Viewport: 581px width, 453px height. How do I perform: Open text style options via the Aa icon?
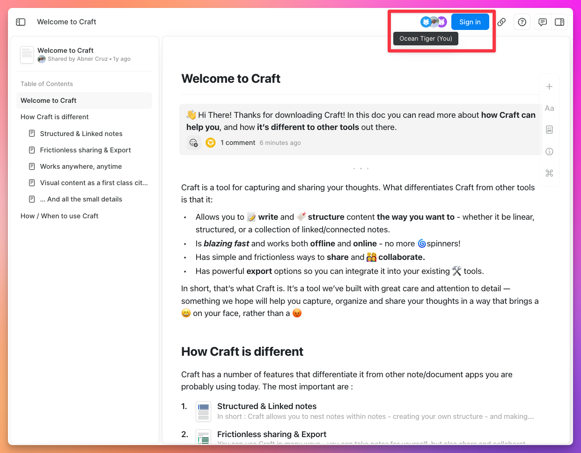pos(549,108)
